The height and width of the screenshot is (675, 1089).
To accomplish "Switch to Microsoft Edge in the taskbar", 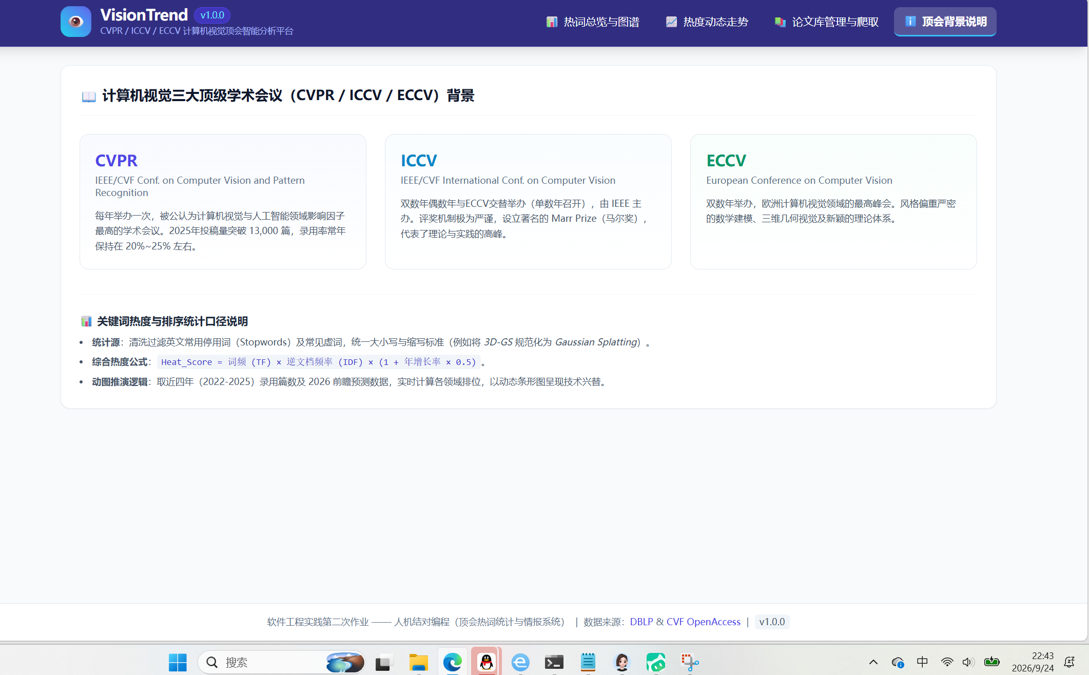I will pyautogui.click(x=452, y=662).
